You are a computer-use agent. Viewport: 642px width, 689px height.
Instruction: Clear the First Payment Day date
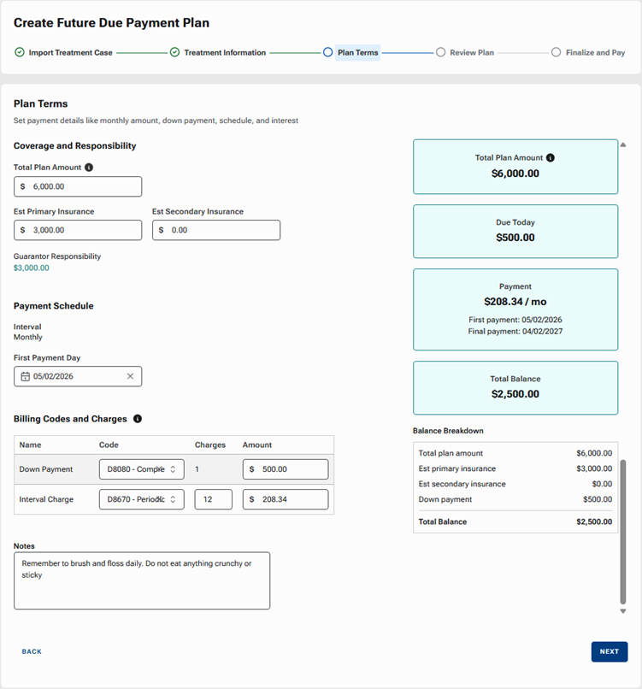tap(130, 376)
